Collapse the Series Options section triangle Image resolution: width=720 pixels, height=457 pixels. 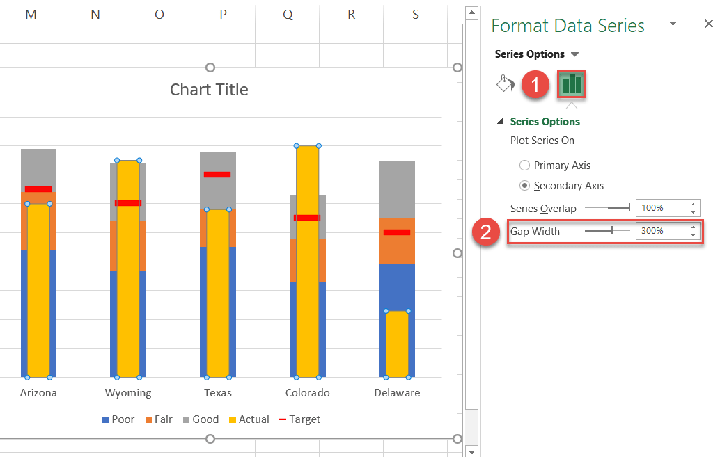pyautogui.click(x=500, y=122)
